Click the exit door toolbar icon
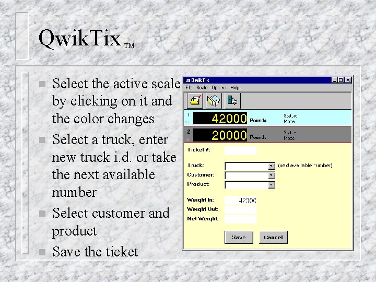The width and height of the screenshot is (376, 282). click(232, 100)
